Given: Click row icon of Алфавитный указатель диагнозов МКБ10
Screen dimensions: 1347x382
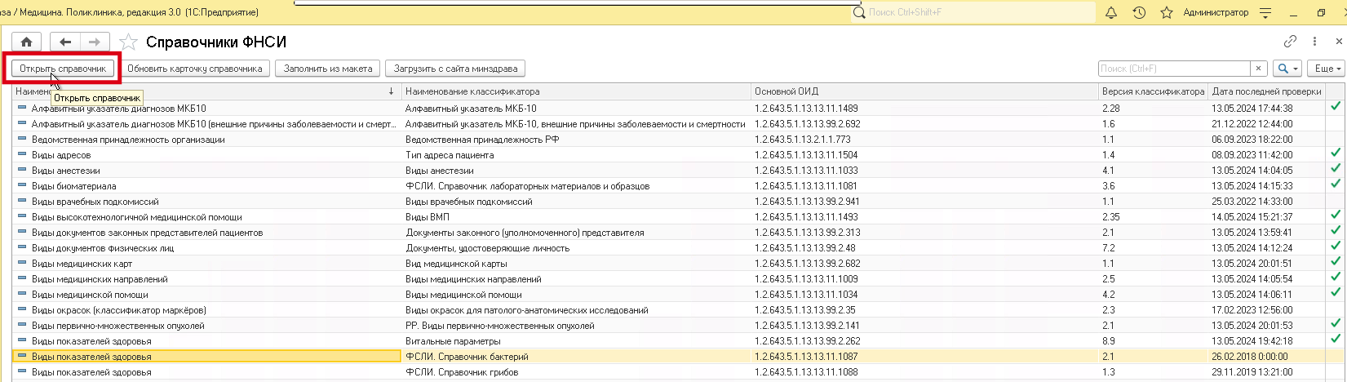Looking at the screenshot, I should click(22, 108).
